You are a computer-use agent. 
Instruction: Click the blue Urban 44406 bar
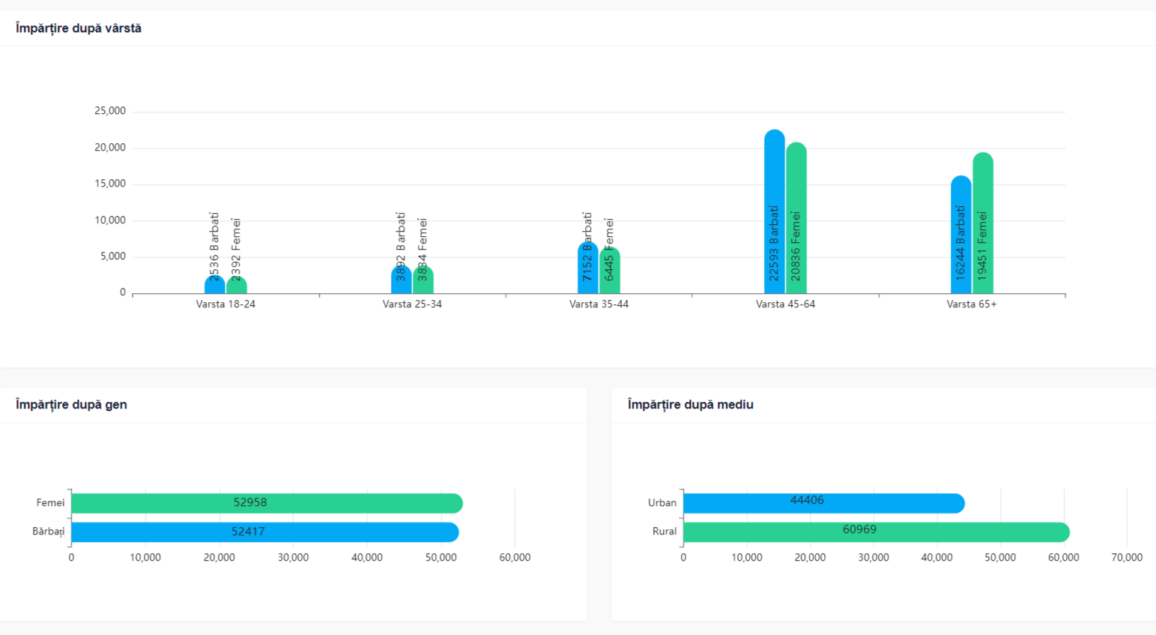(823, 503)
